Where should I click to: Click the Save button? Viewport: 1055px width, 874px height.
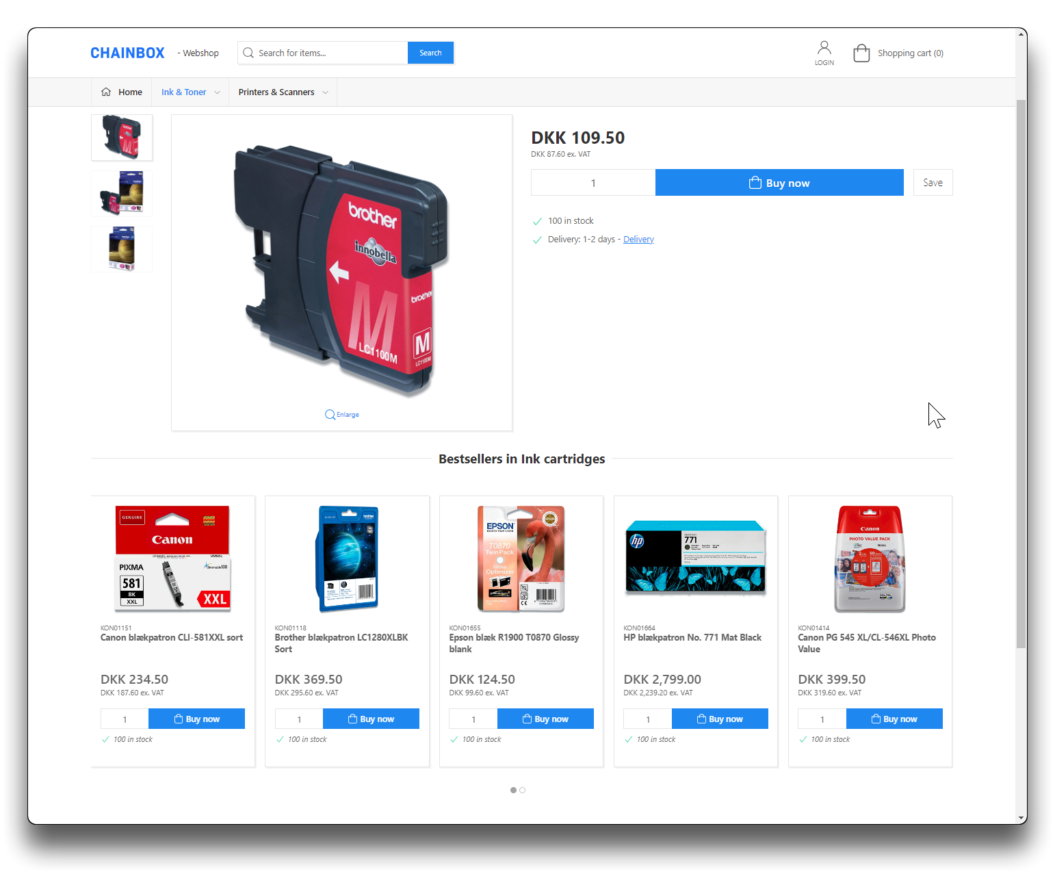(933, 183)
